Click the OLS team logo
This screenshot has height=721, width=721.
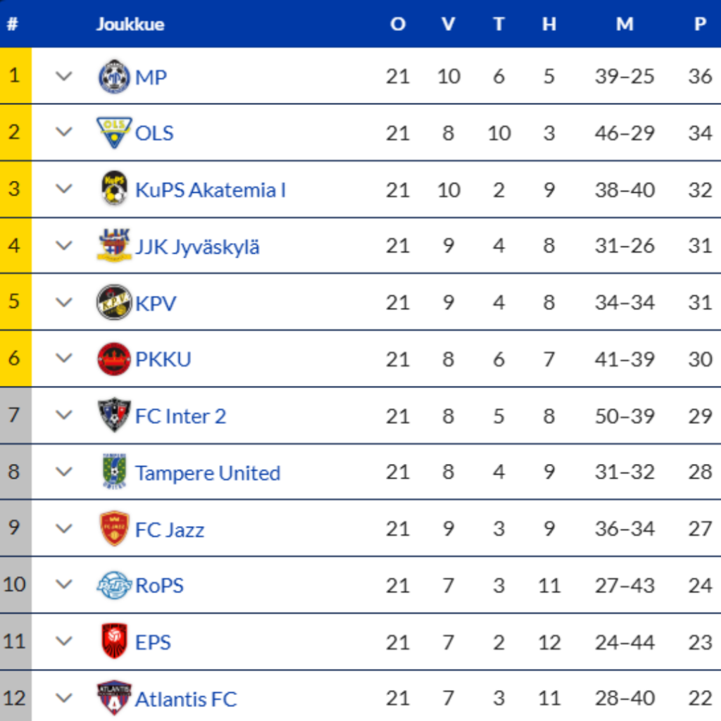pyautogui.click(x=113, y=133)
